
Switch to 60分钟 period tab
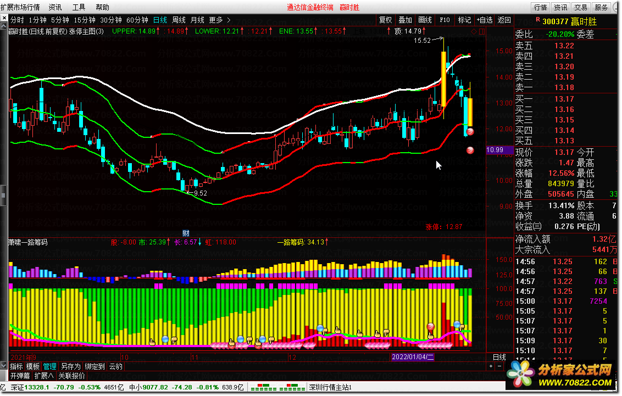(x=137, y=20)
